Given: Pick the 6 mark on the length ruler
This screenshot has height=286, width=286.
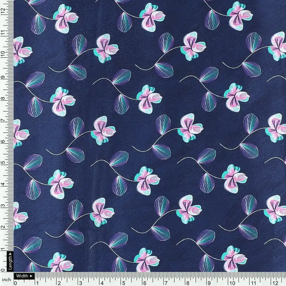Looking at the screenshot, I should [x=3, y=141].
